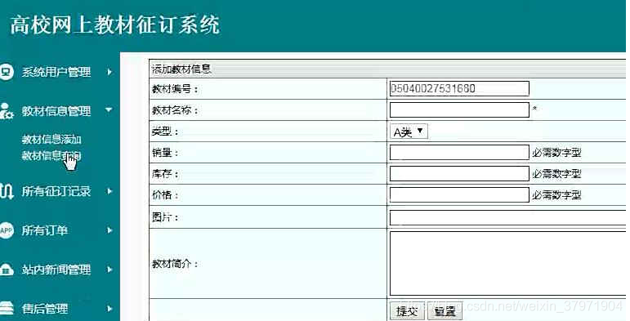This screenshot has width=630, height=321.
Task: Click the 添加教材信息 form header
Action: [181, 69]
